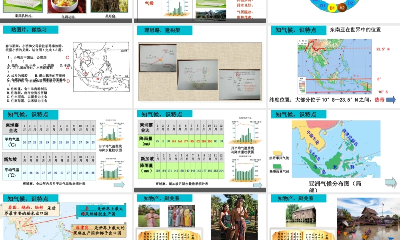400x240 pixels.
Task: Click the 纬度位置 sentence below terrain map
Action: (x=327, y=100)
